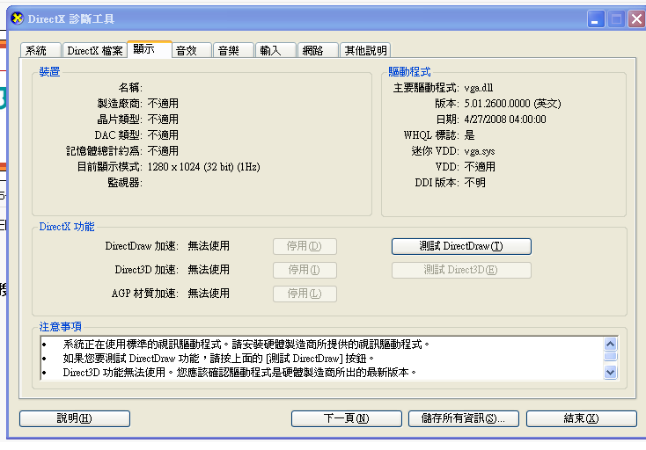Click the VDD value 不適用 in driver section

(x=480, y=167)
